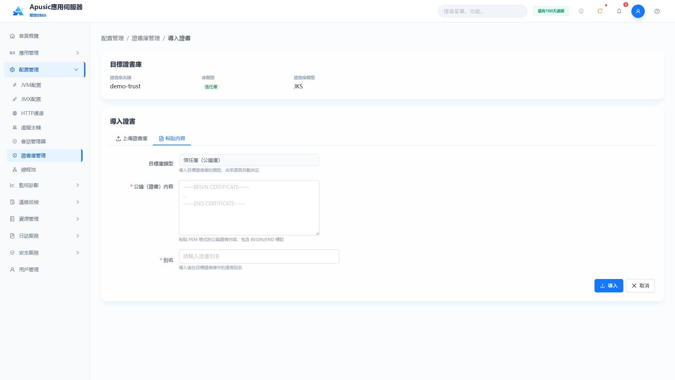The height and width of the screenshot is (380, 675).
Task: Expand the 日誌服務 menu
Action: (45, 236)
